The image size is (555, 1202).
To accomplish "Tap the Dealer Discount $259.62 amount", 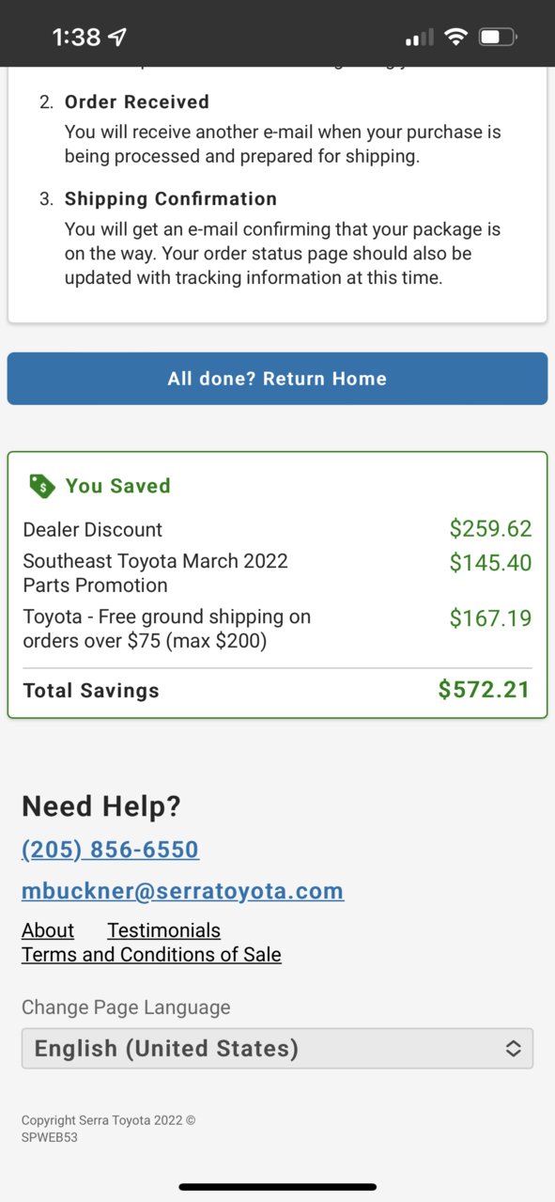I will pyautogui.click(x=490, y=529).
